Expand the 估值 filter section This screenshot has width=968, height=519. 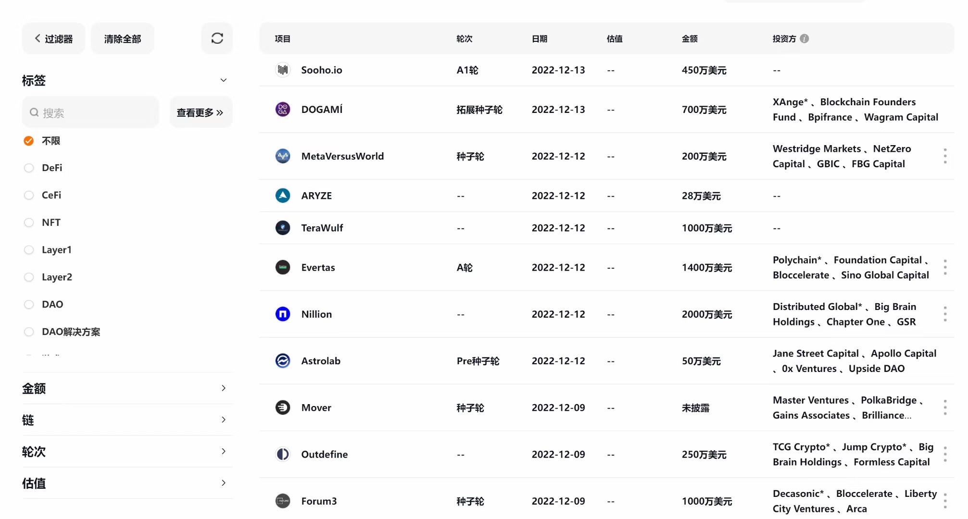point(223,483)
